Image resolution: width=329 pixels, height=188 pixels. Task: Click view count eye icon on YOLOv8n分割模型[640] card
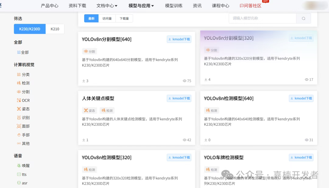pyautogui.click(x=184, y=81)
